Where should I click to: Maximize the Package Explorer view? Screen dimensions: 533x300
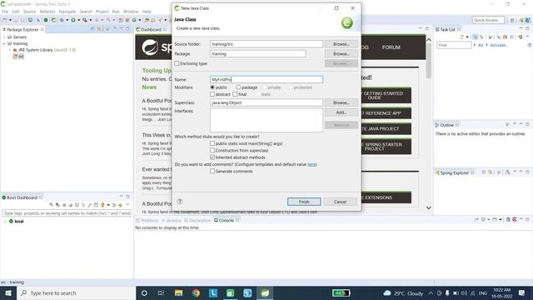(127, 29)
